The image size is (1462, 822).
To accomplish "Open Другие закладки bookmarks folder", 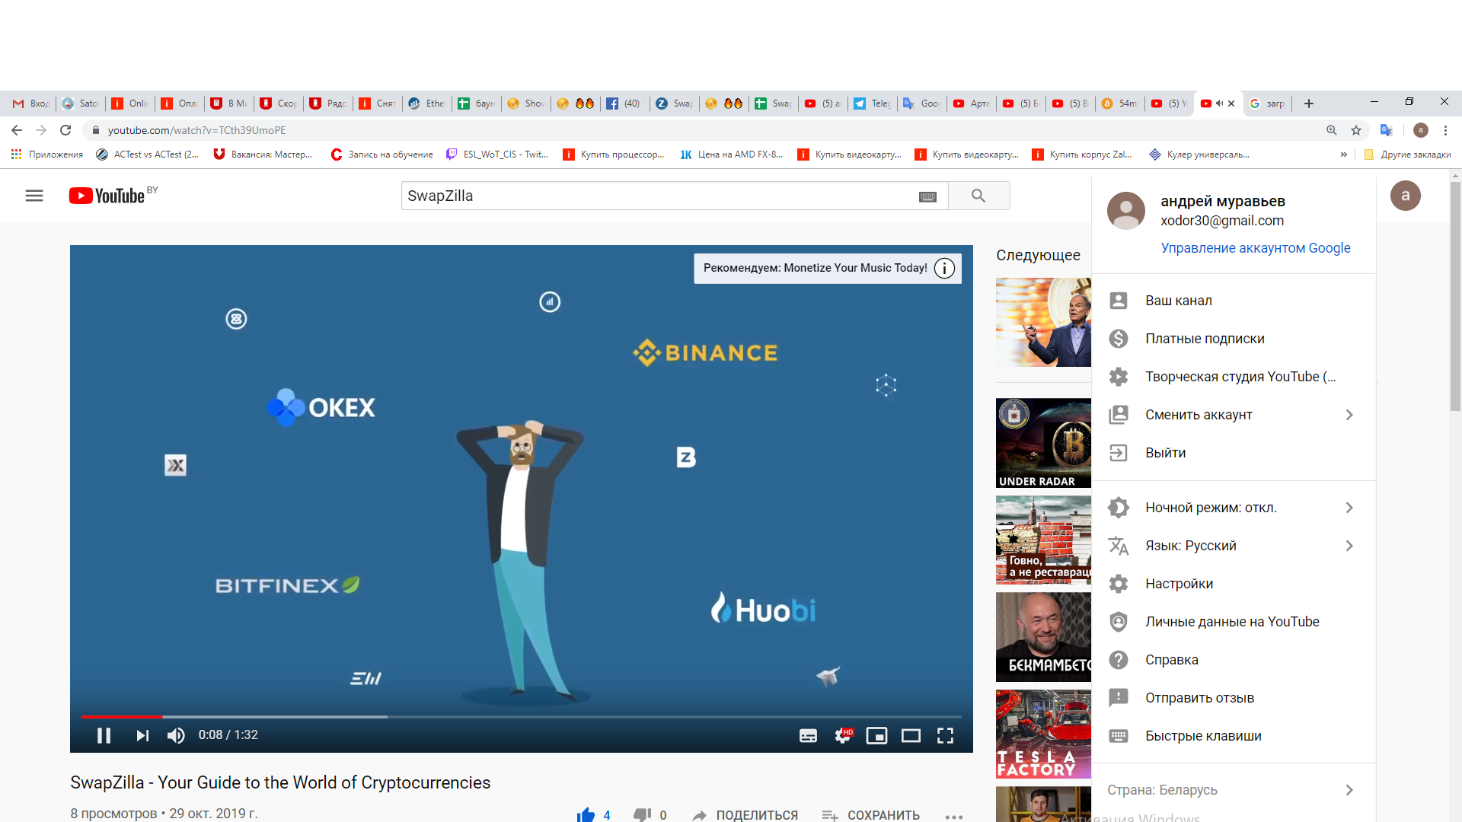I will [1408, 155].
